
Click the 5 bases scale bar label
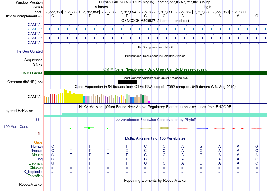pos(101,7)
